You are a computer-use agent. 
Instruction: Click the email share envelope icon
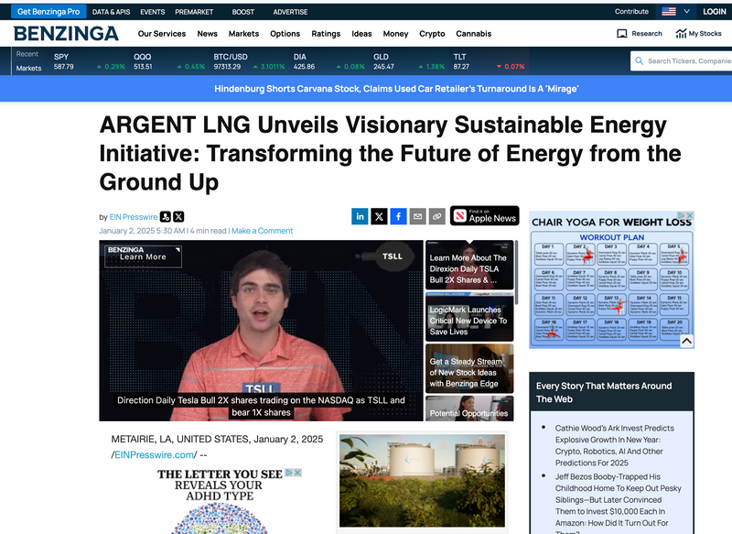point(418,216)
